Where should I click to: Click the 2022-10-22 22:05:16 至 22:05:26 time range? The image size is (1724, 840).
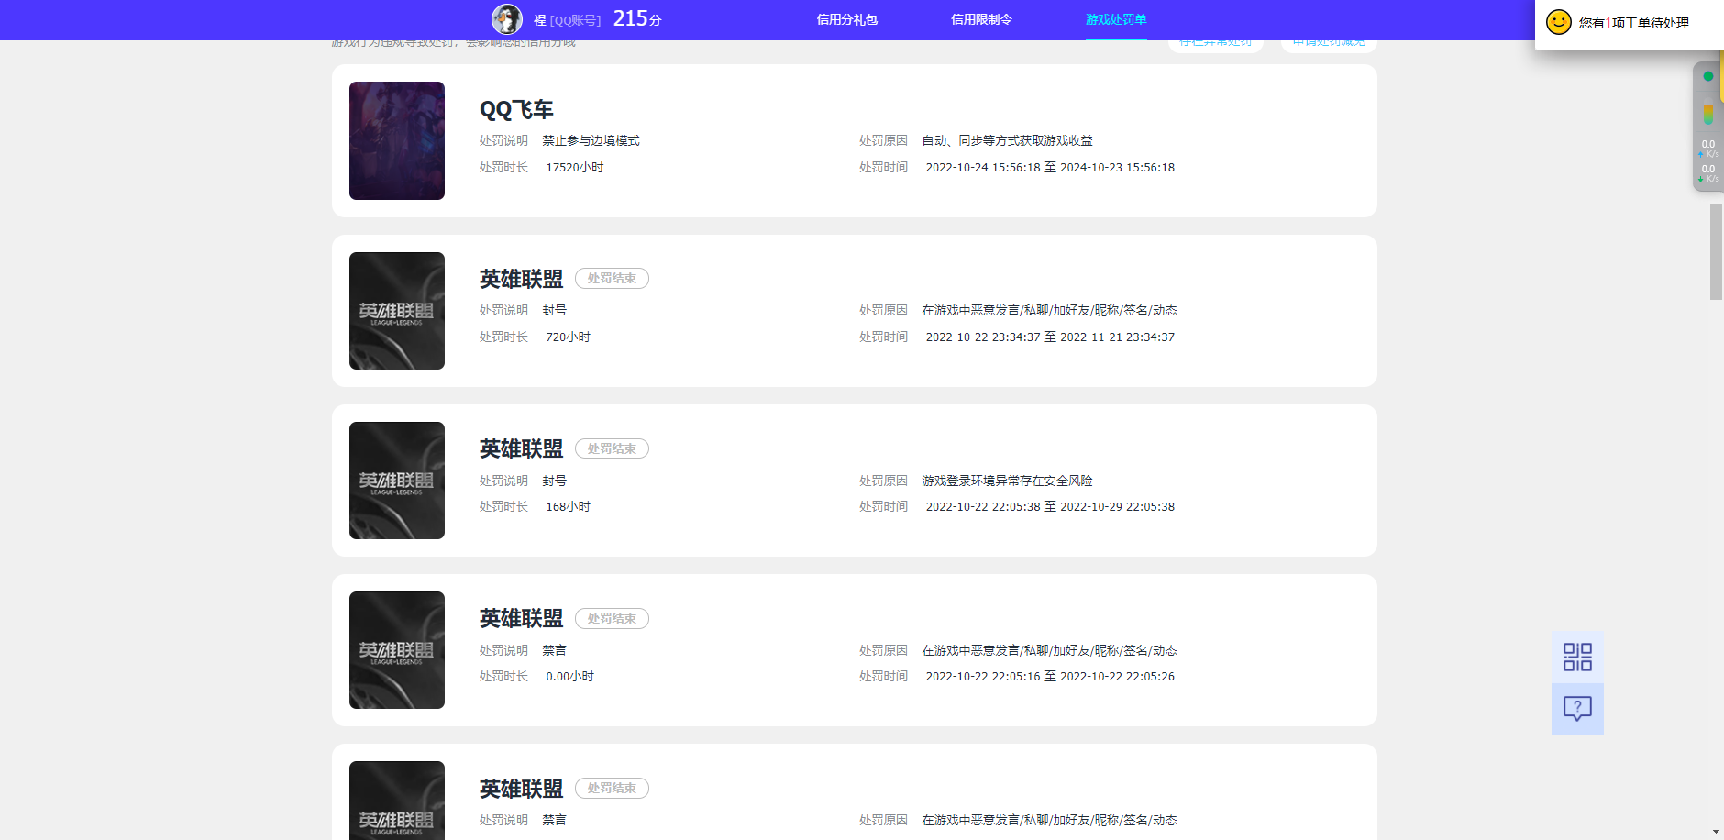coord(1050,676)
